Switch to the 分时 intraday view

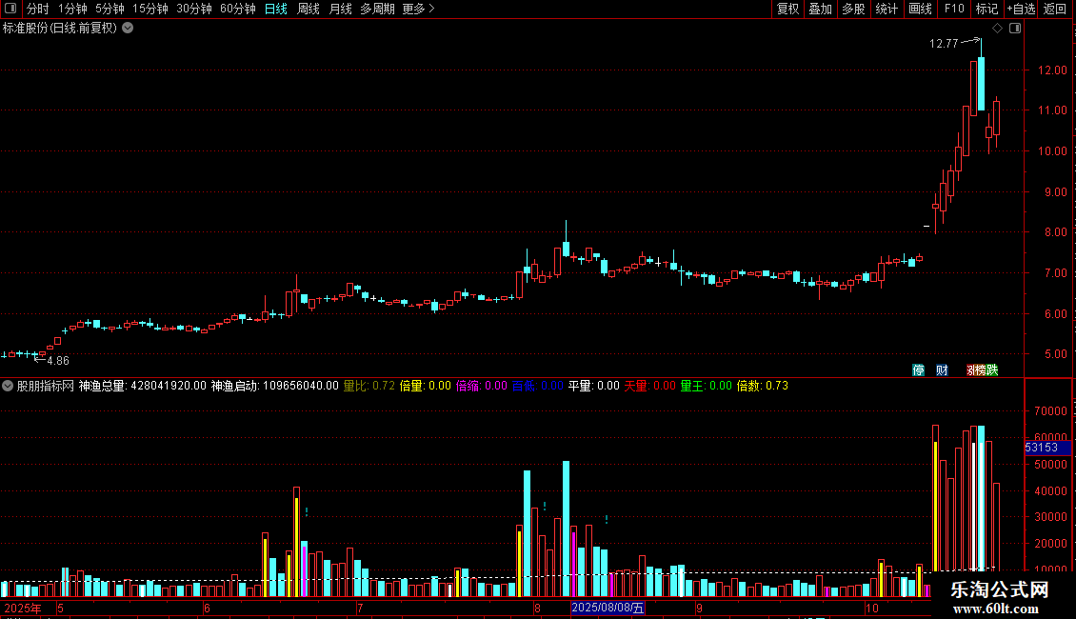tap(38, 9)
